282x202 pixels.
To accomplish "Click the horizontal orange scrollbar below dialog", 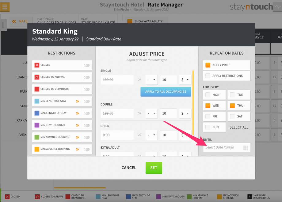I will pyautogui.click(x=80, y=188).
